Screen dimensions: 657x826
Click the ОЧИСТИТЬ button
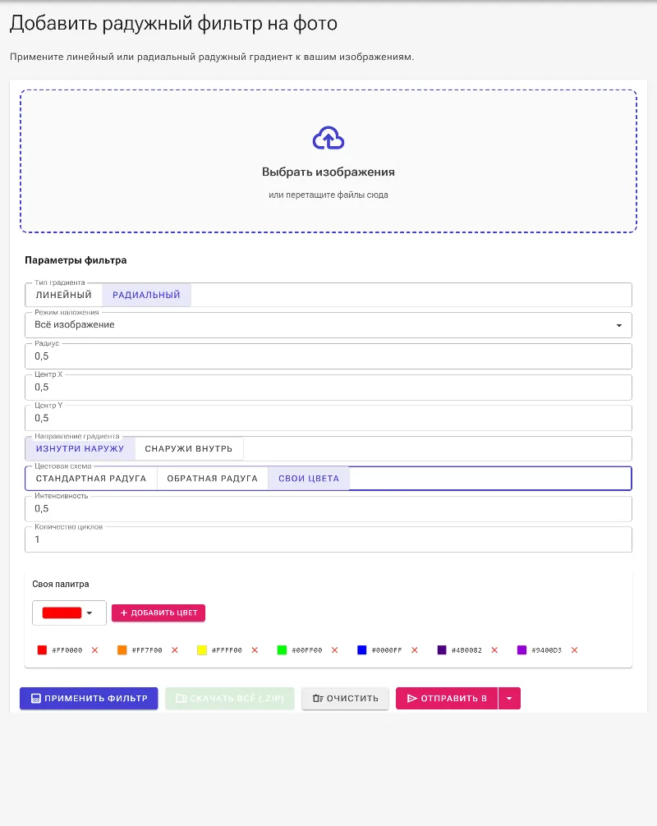pyautogui.click(x=345, y=699)
